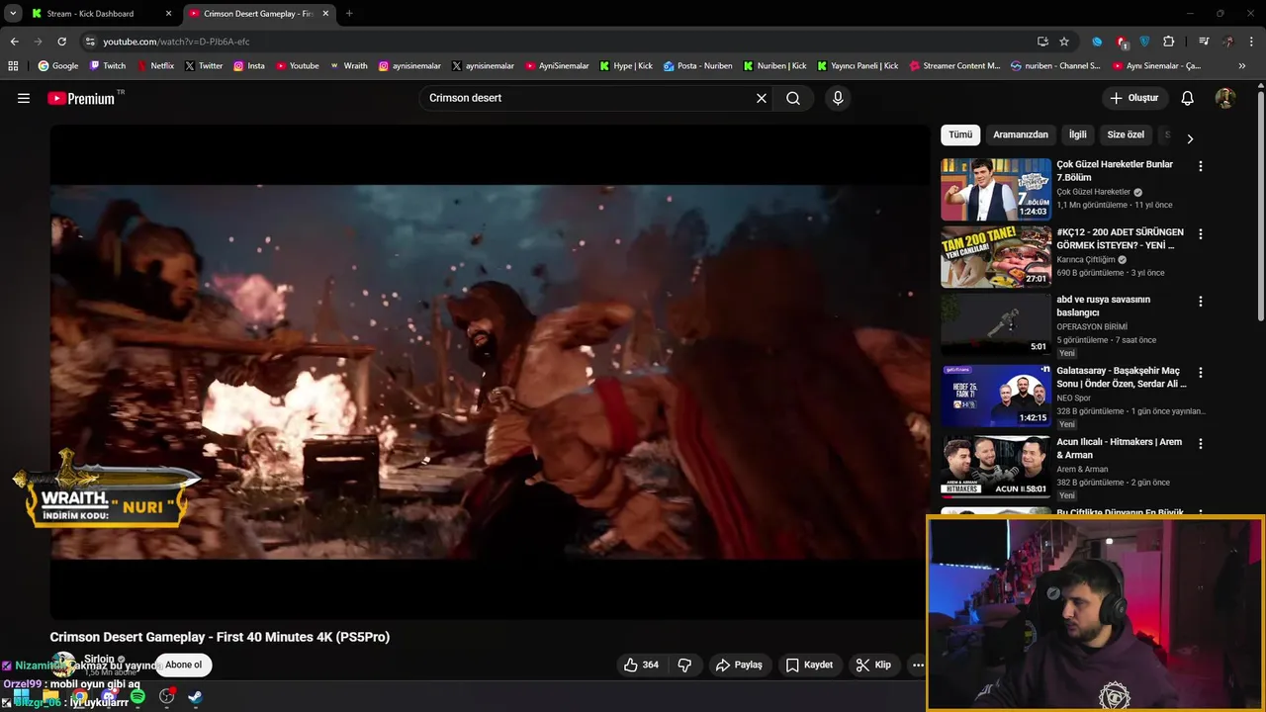Image resolution: width=1266 pixels, height=712 pixels.
Task: Open the Galatasaray - Başakşehir video thumbnail
Action: pos(996,396)
